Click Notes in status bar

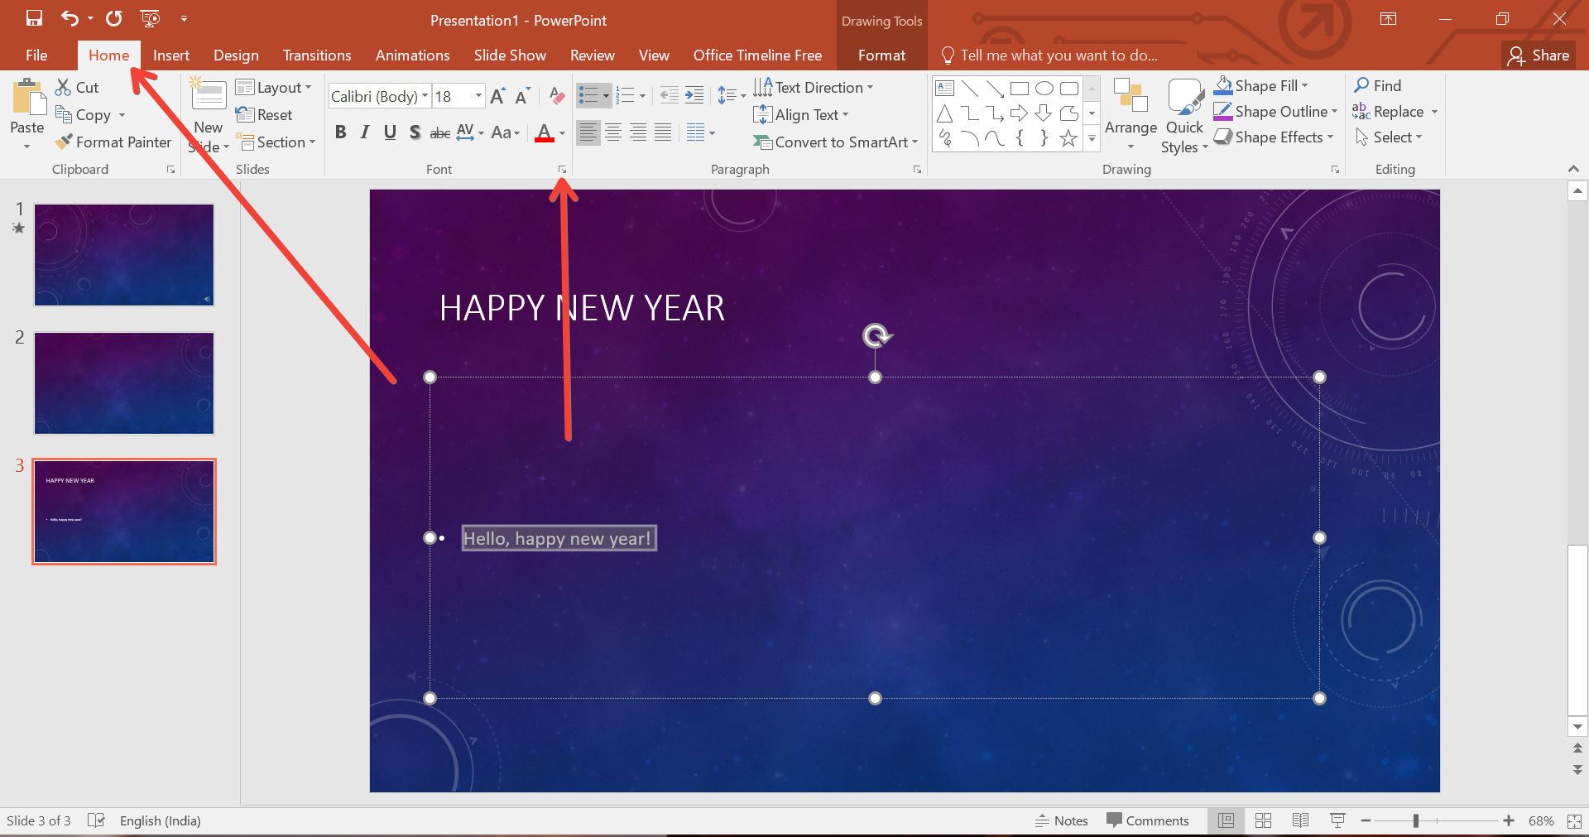click(x=1061, y=820)
